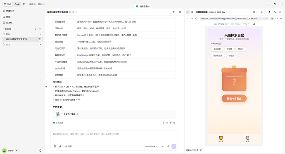
Task: Click the panel layout icon in chat header
Action: (x=180, y=12)
